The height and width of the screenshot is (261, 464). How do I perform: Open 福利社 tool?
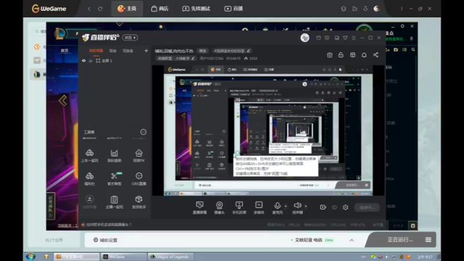click(x=90, y=179)
